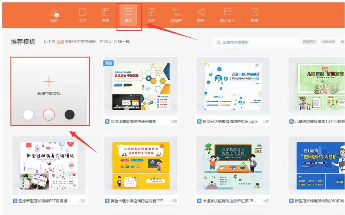This screenshot has height=215, width=345.
Task: Click the plus to create blank document
Action: tap(49, 82)
